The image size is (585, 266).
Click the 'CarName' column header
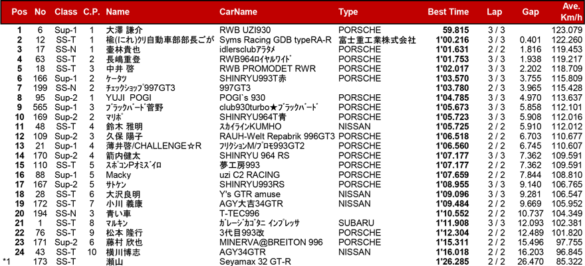coord(238,12)
